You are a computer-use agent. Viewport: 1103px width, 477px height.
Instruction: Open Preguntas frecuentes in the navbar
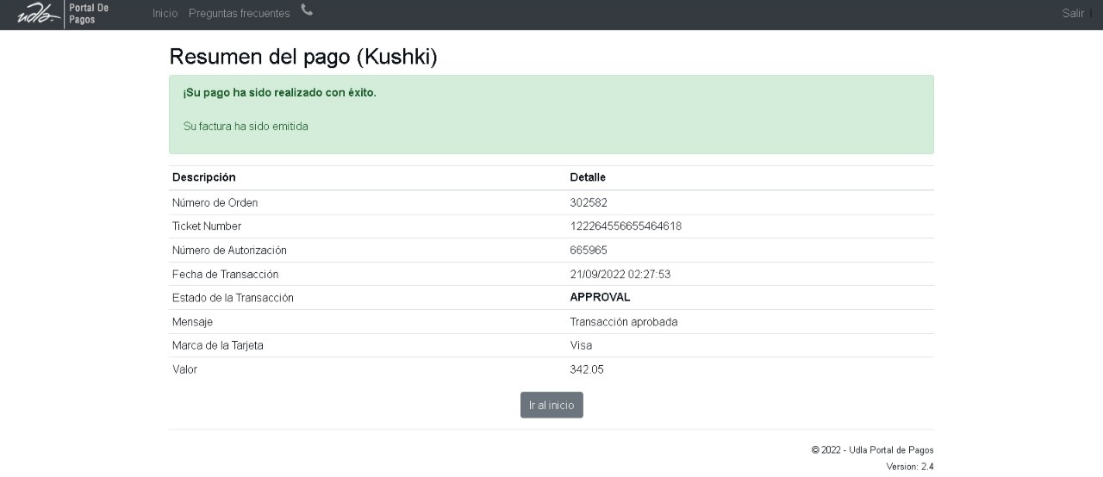[x=239, y=14]
